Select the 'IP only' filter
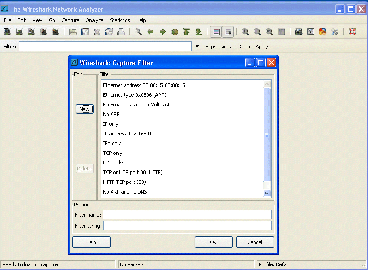The width and height of the screenshot is (368, 270). (x=182, y=124)
